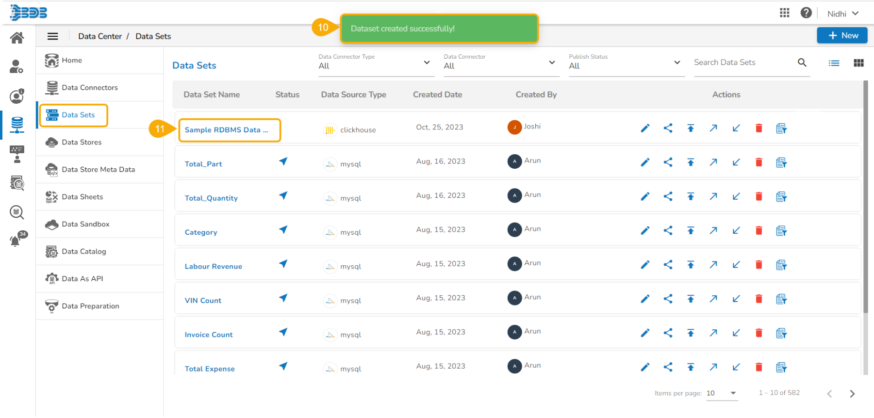The image size is (874, 418).
Task: Delete the Labour Revenue dataset
Action: click(x=759, y=265)
